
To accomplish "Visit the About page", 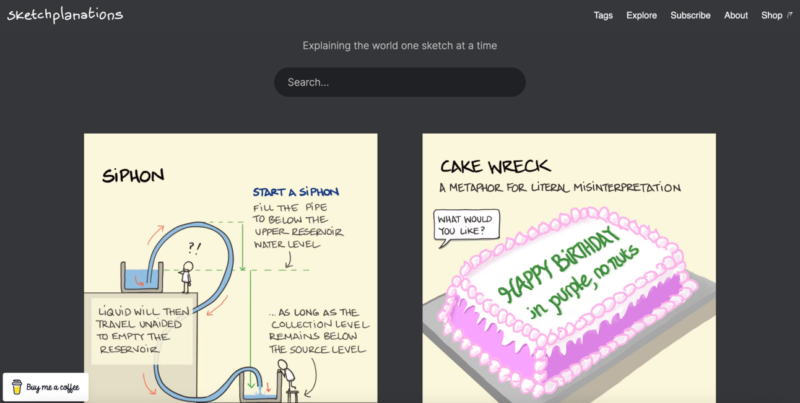I will 736,15.
